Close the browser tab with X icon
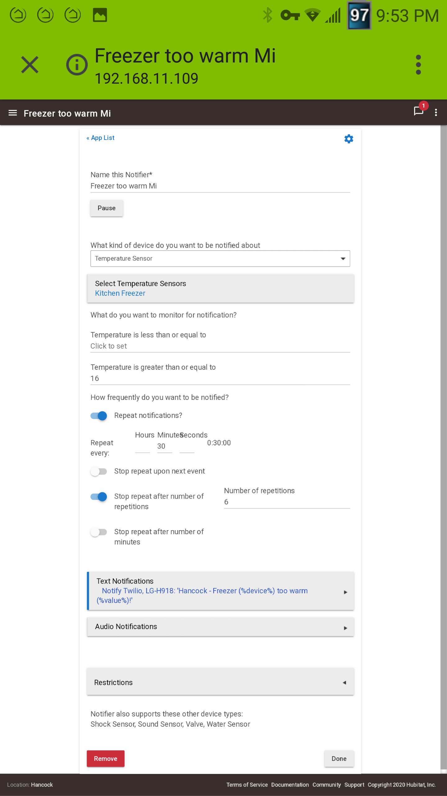This screenshot has width=447, height=796. 30,65
